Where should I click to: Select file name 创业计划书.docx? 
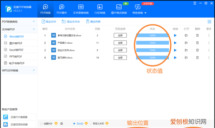66,50
